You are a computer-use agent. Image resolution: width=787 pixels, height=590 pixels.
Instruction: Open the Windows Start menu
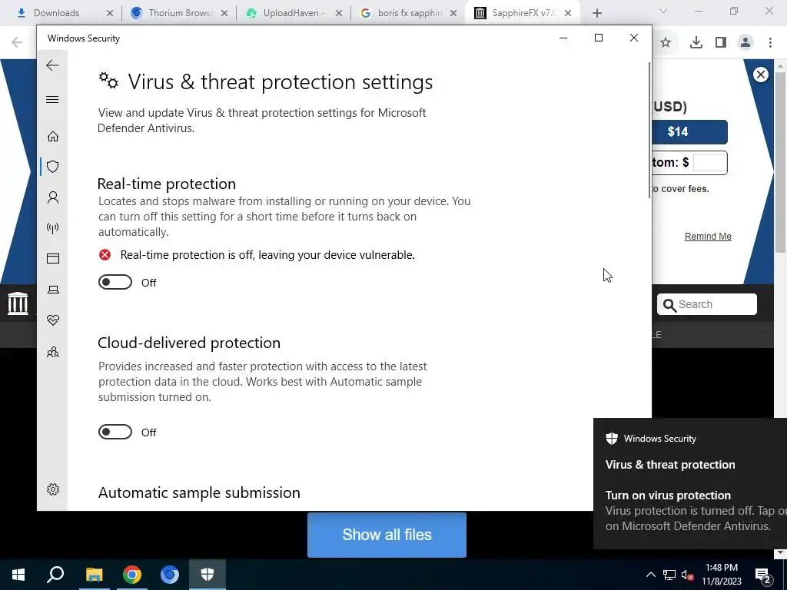tap(18, 575)
